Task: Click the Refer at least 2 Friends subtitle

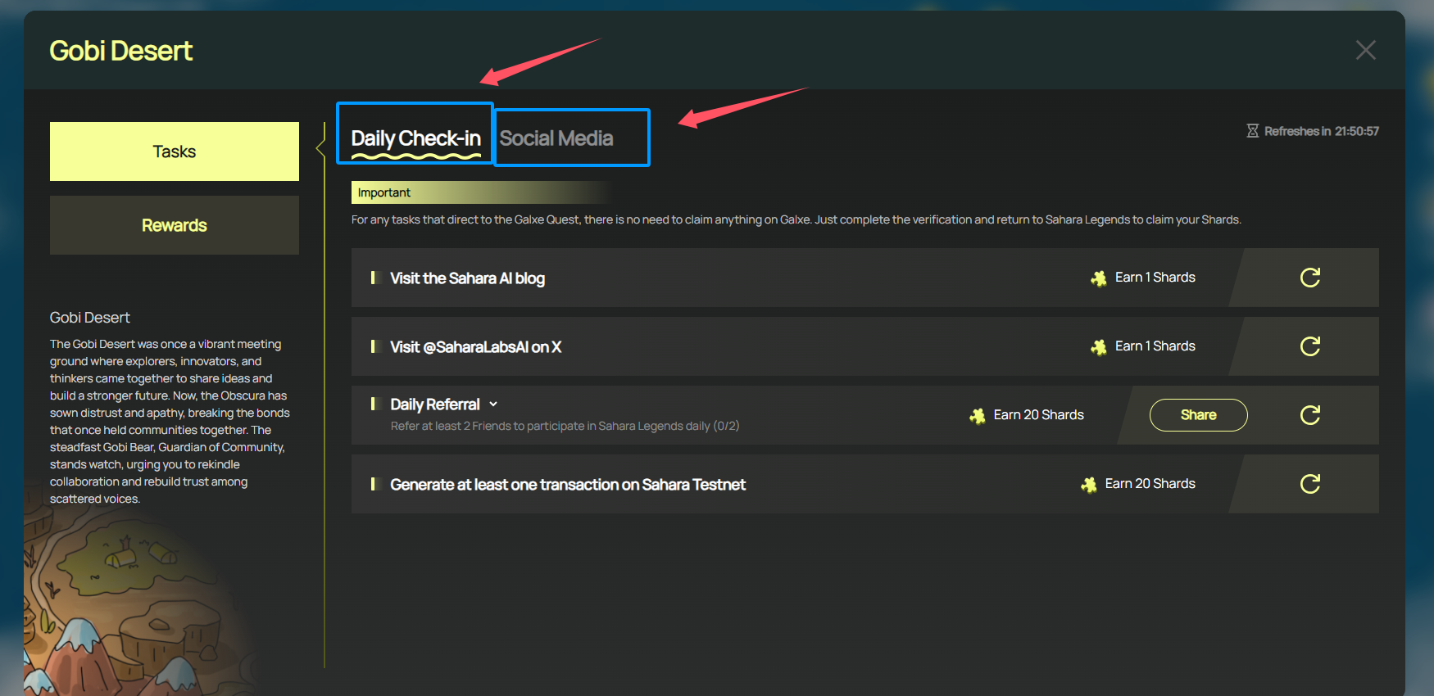Action: click(565, 426)
